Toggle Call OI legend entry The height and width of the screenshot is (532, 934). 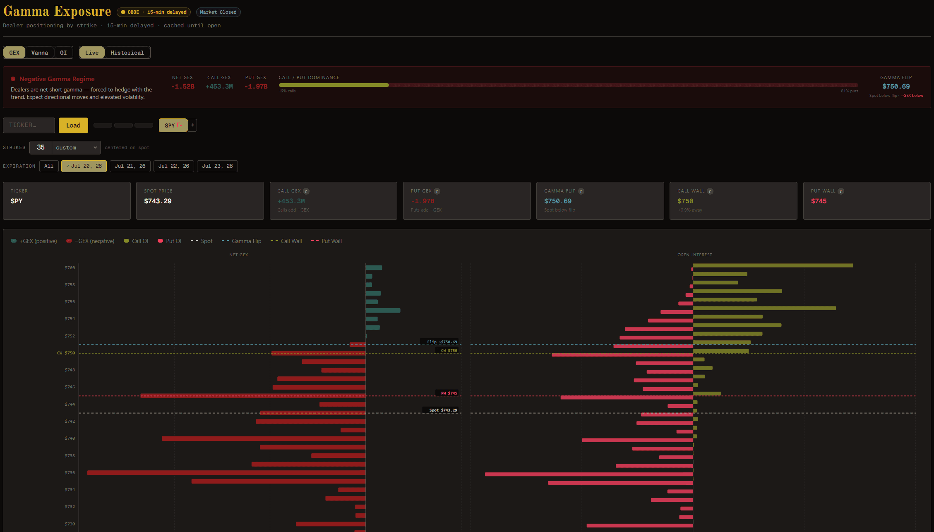pyautogui.click(x=136, y=241)
